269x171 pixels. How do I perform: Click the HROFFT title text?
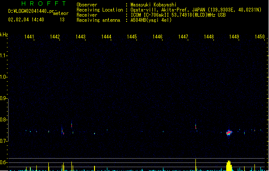(x=44, y=3)
